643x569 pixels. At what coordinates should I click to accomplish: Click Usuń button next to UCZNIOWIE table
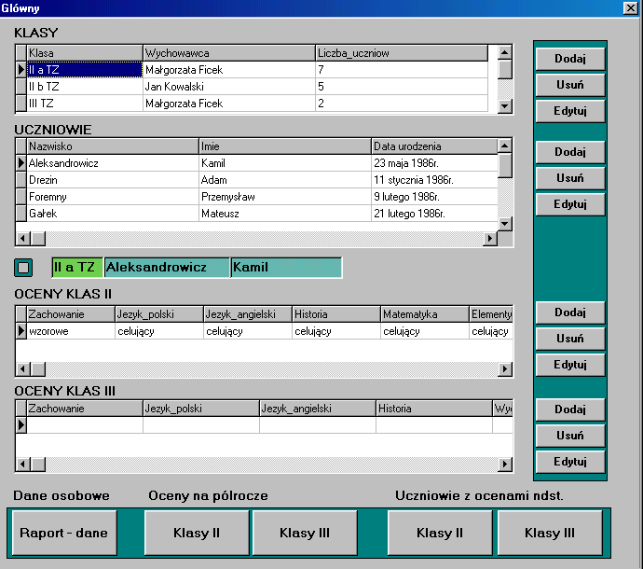(569, 178)
